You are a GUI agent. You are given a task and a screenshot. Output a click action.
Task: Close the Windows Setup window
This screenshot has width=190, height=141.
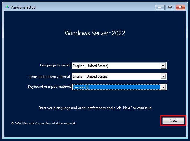pos(180,7)
